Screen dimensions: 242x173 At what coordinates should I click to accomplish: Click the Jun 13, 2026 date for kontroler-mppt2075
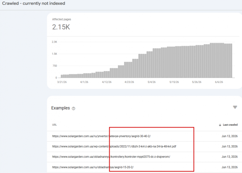click(x=230, y=157)
